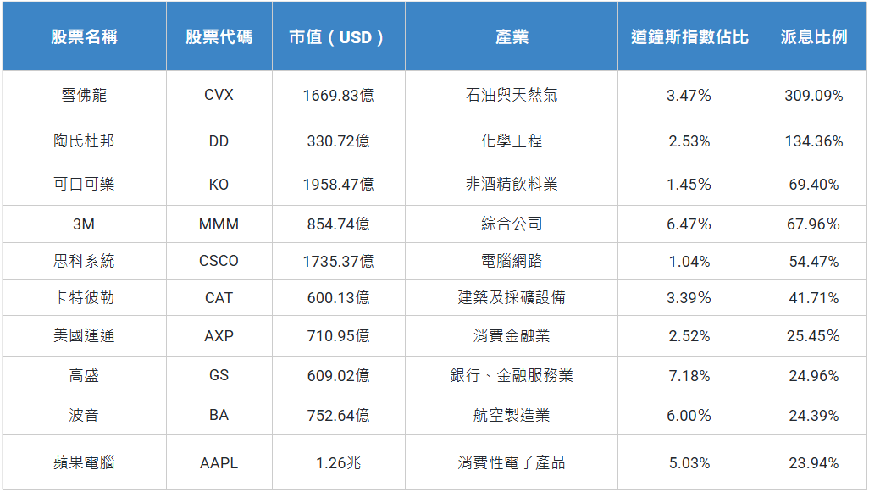The width and height of the screenshot is (869, 492).
Task: Click the 電腦網路 industry cell
Action: point(512,261)
